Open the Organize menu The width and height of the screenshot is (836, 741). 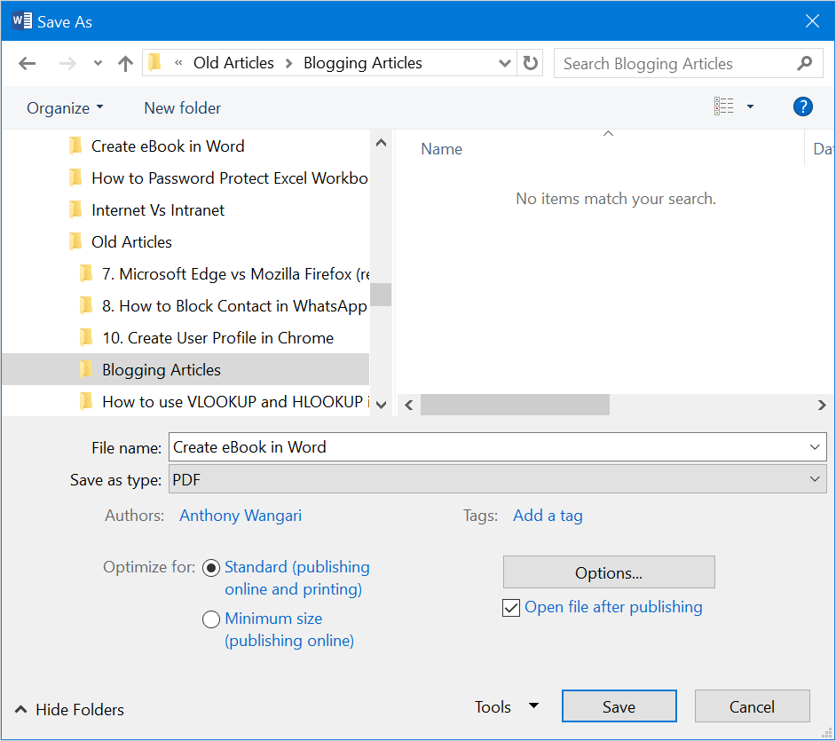pos(65,108)
